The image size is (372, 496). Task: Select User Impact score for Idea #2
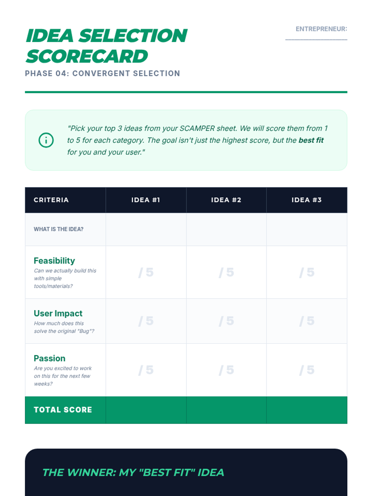tap(226, 321)
